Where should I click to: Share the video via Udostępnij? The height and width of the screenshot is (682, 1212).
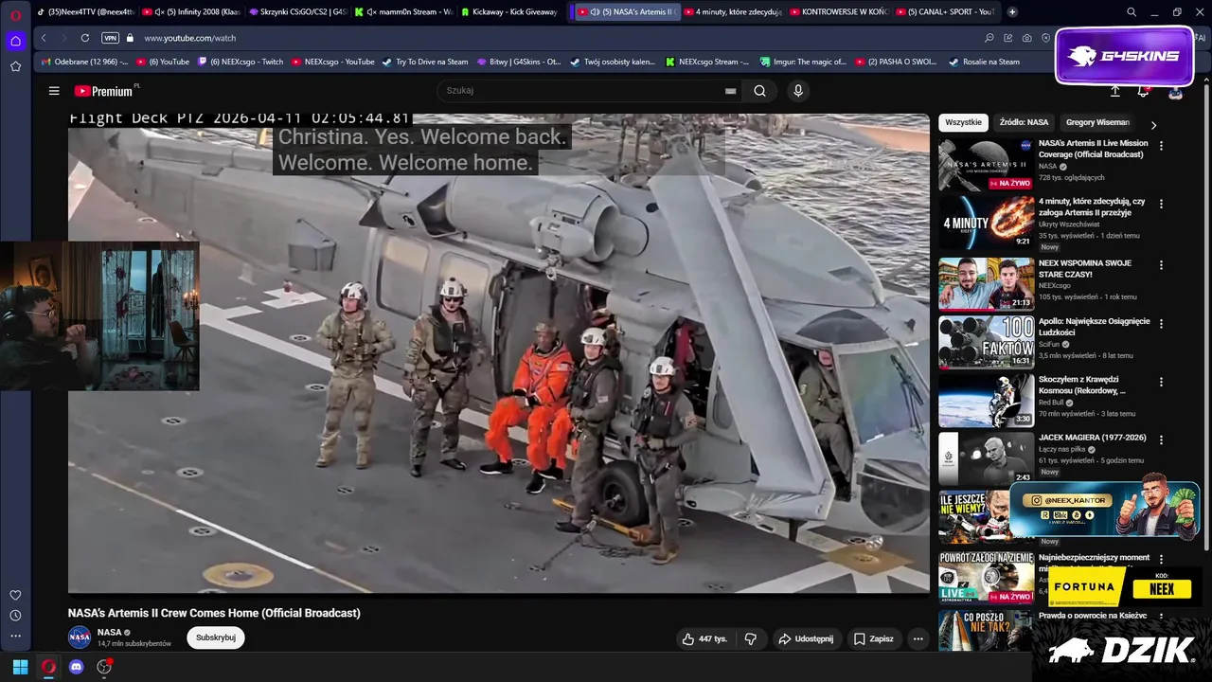click(806, 639)
